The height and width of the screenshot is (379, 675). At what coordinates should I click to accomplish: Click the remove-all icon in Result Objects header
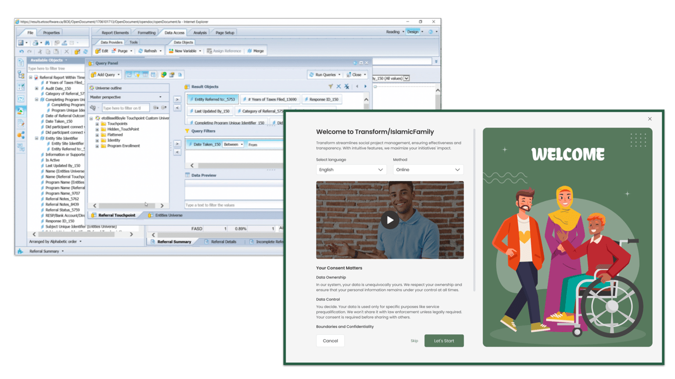click(x=346, y=86)
